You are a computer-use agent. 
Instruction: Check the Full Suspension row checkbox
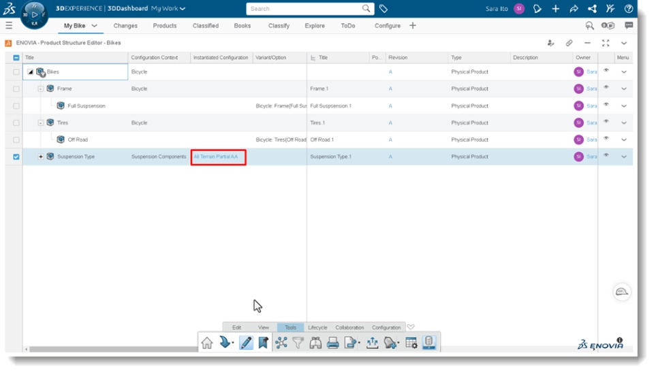click(x=16, y=106)
